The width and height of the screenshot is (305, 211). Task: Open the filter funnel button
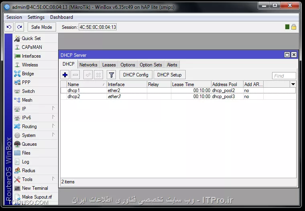(x=112, y=75)
